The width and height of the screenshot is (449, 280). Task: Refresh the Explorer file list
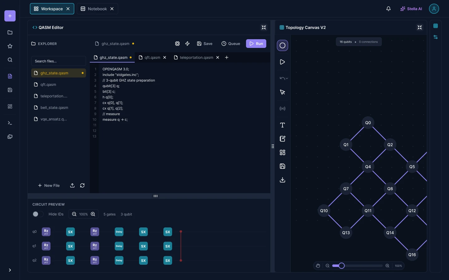point(82,185)
